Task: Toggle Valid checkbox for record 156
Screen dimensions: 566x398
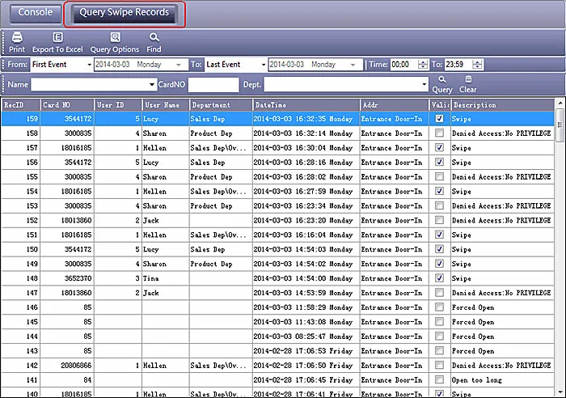Action: (x=439, y=162)
